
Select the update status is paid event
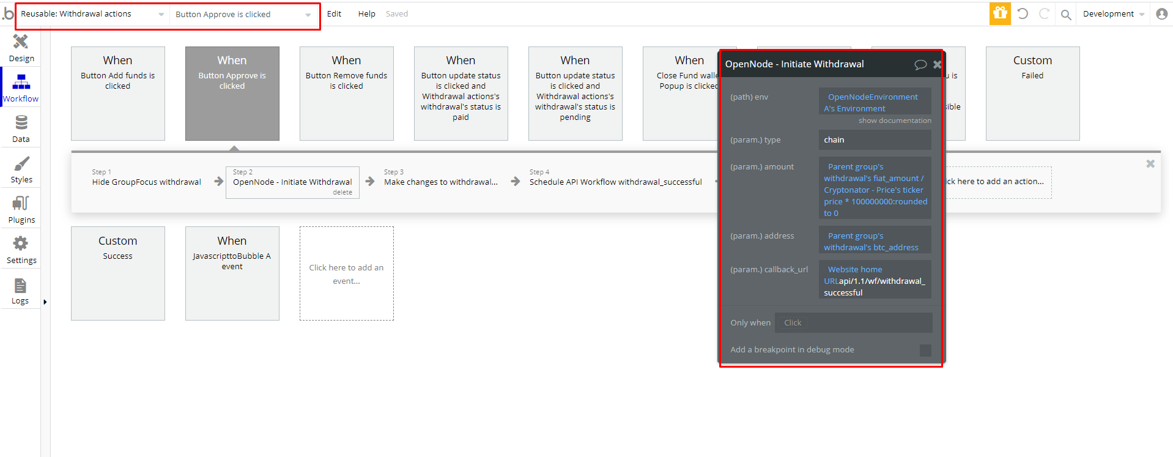(461, 94)
